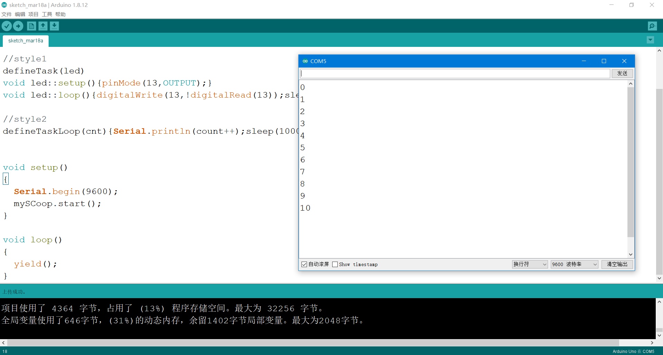Viewport: 663px width, 355px height.
Task: Open the Serial Monitor magnifier icon
Action: (653, 26)
